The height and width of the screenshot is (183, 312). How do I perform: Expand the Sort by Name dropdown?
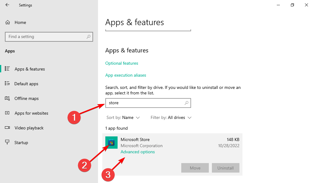[x=123, y=117]
